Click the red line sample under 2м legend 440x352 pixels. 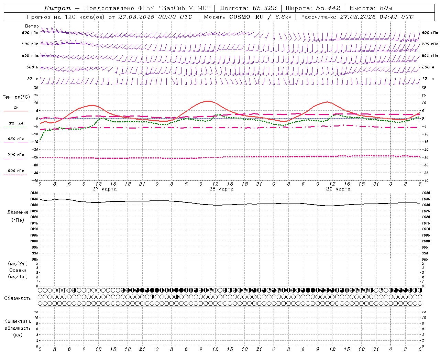(x=16, y=111)
